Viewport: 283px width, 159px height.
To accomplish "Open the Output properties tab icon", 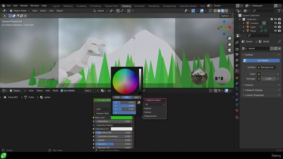I will pos(237,55).
